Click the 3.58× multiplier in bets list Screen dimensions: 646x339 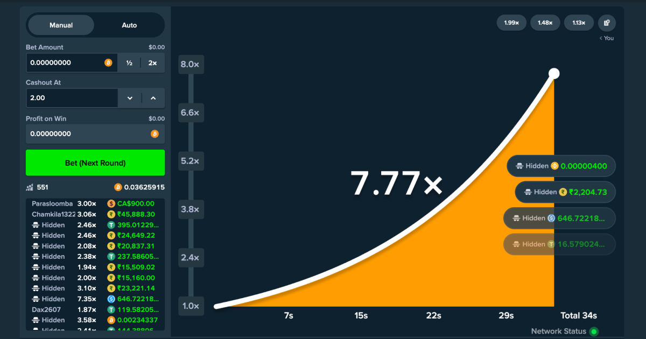[87, 320]
